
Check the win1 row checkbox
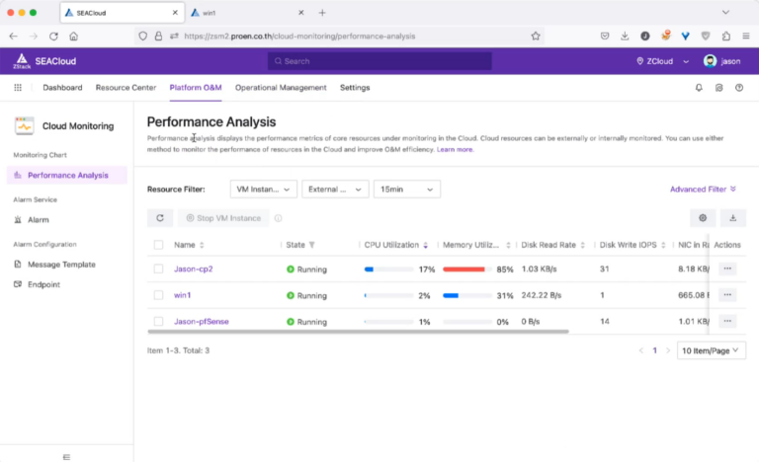pos(158,295)
